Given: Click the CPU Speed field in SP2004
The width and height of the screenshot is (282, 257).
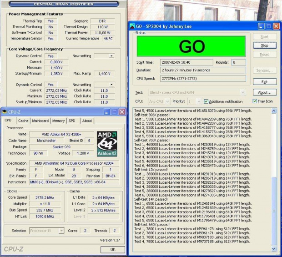Looking at the screenshot, I should (x=203, y=79).
